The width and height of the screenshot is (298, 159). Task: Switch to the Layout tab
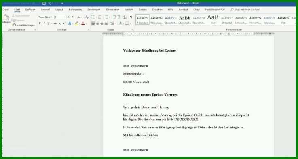click(x=59, y=10)
